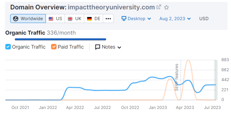Open more countries ellipsis menu
Screen dimensions: 231x115
click(108, 18)
